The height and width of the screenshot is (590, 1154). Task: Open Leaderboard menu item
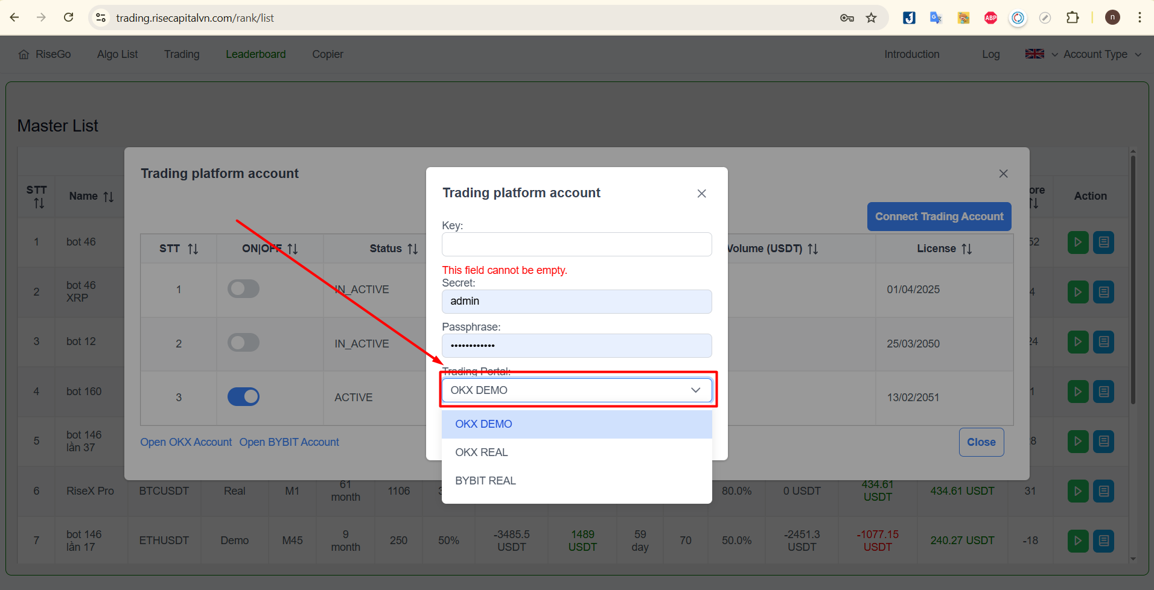pos(256,54)
